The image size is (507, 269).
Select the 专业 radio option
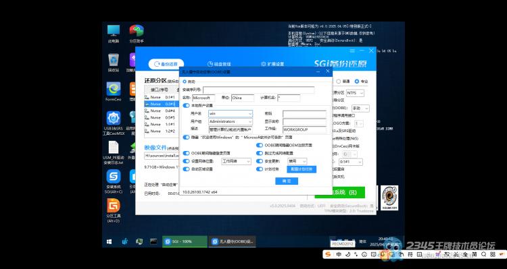pyautogui.click(x=361, y=82)
